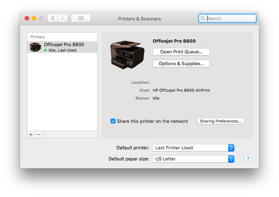Click the Location label
The width and height of the screenshot is (279, 197).
140,82
